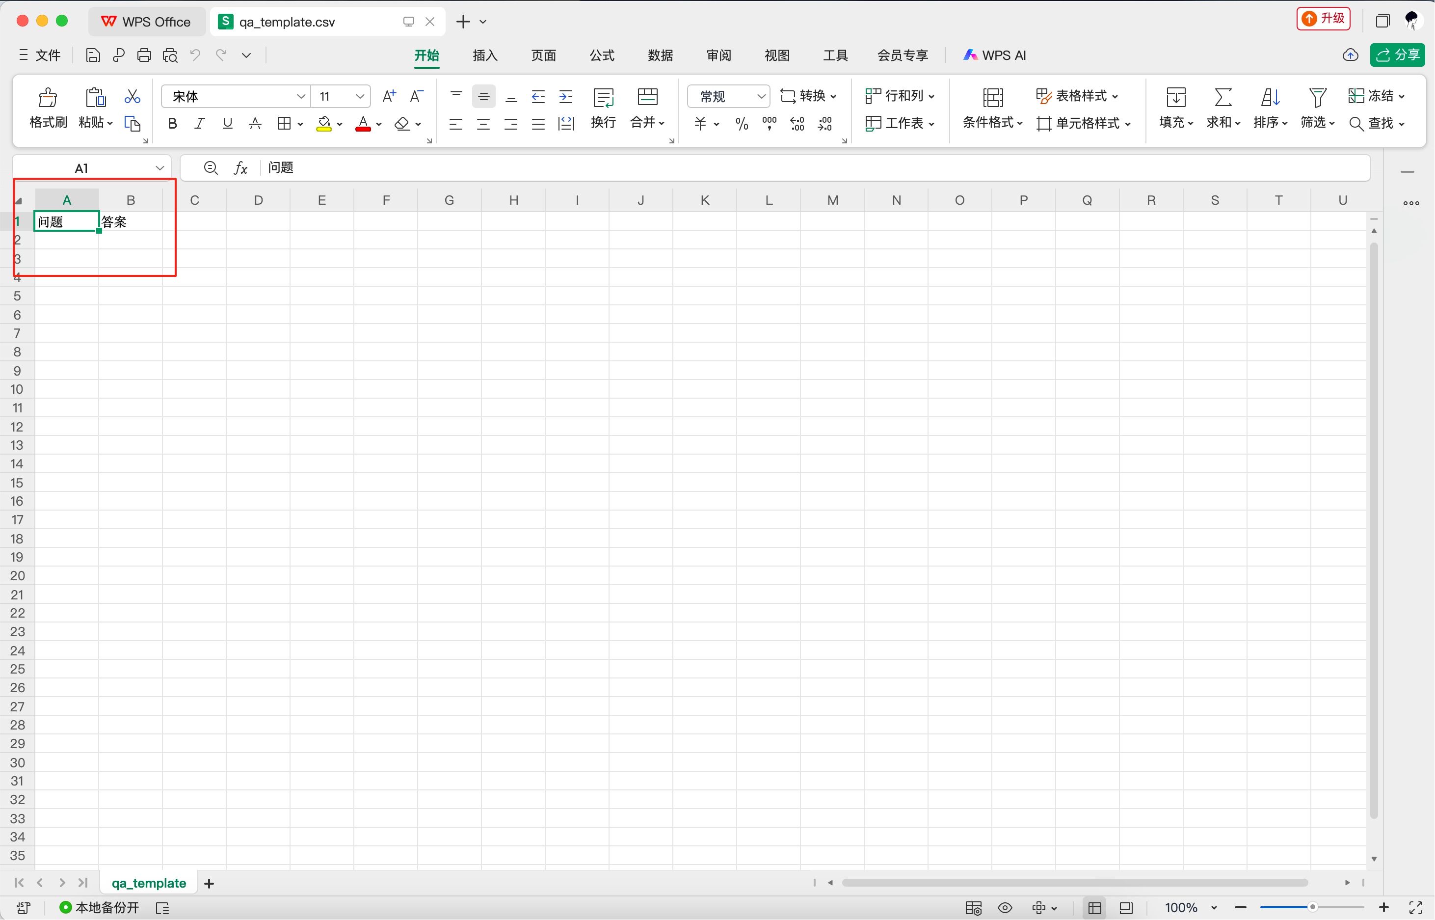Screen dimensions: 1435x920
Task: Open the 数据 ribbon tab
Action: tap(660, 55)
